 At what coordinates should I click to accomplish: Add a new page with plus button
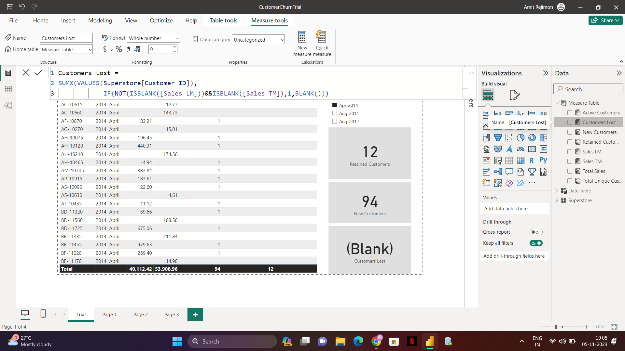coord(195,314)
